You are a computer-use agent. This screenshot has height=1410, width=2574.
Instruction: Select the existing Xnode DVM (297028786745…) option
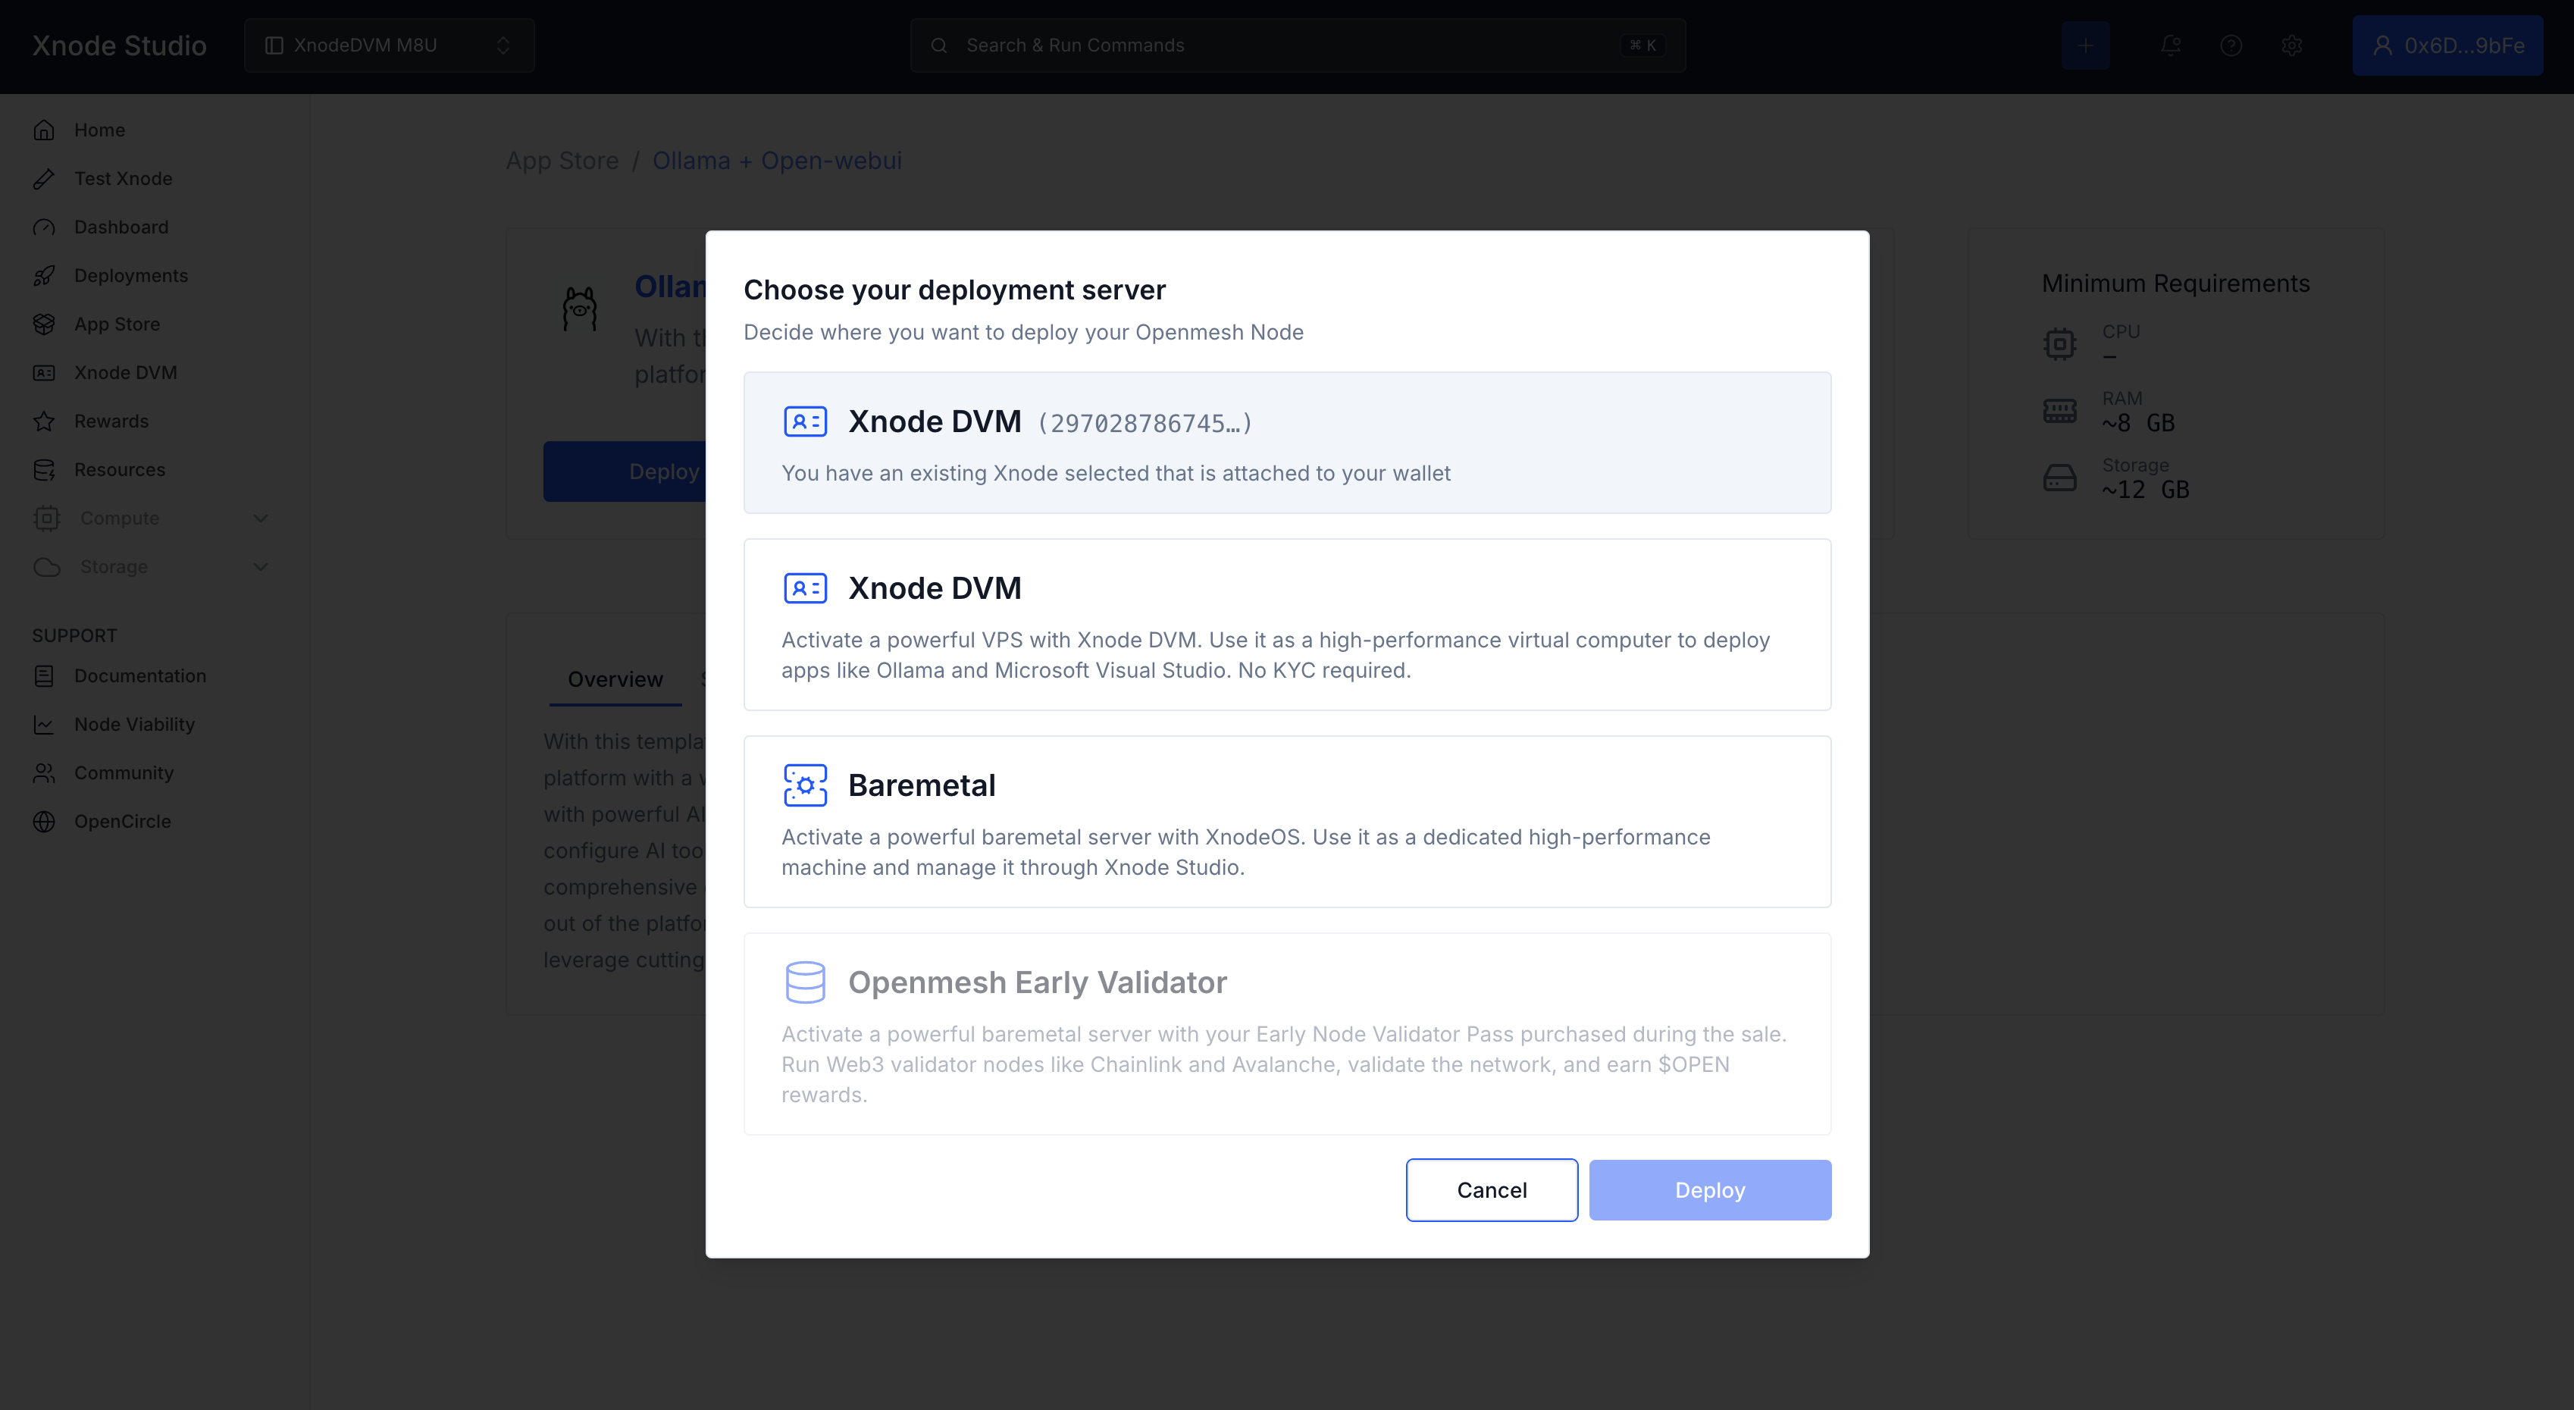tap(1287, 443)
